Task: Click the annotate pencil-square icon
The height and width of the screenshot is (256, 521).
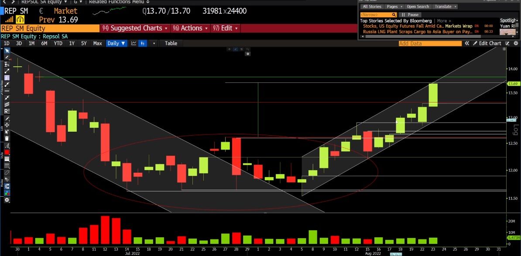Action: (508, 44)
